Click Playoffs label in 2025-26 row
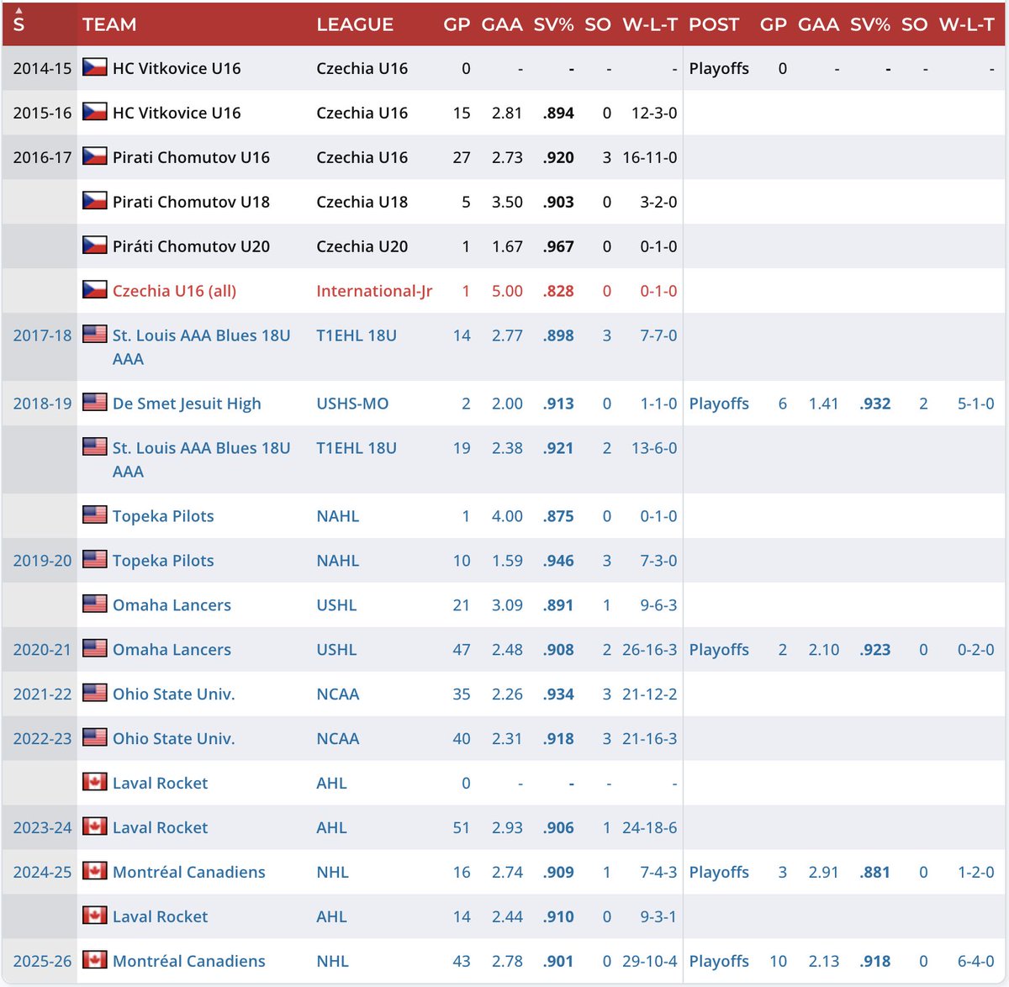1009x987 pixels. pos(719,961)
